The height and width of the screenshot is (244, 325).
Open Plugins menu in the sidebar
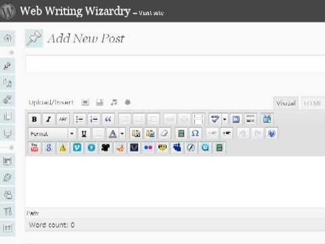click(7, 178)
